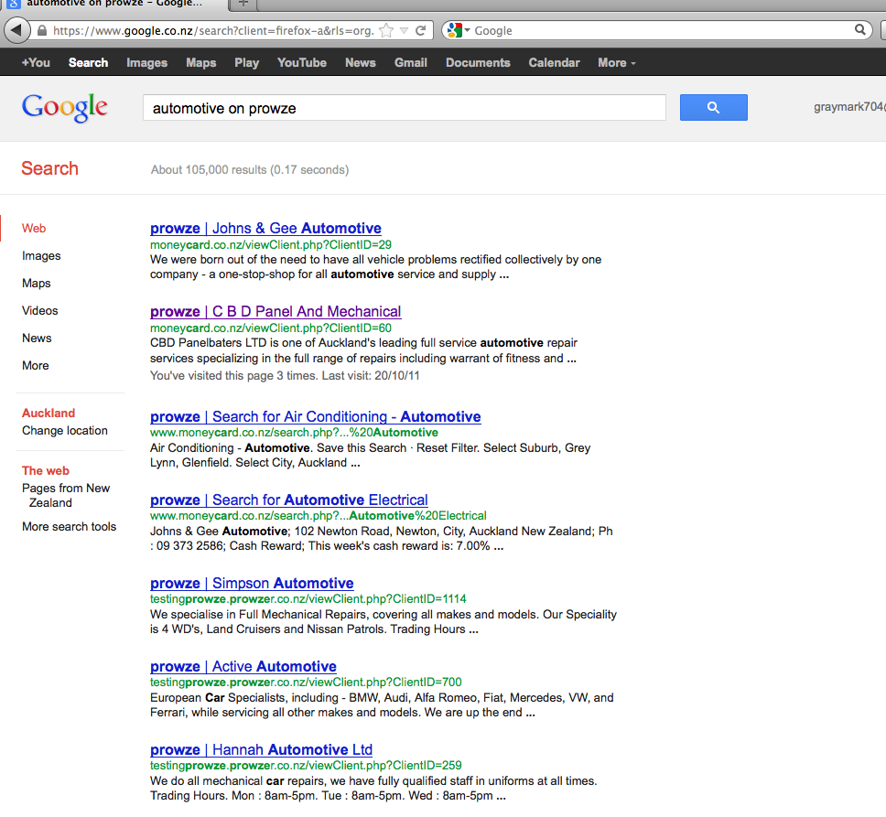
Task: Open URL history dropdown arrow
Action: pos(404,30)
